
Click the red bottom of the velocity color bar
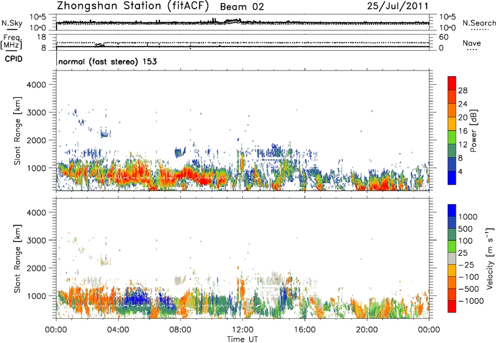(452, 306)
